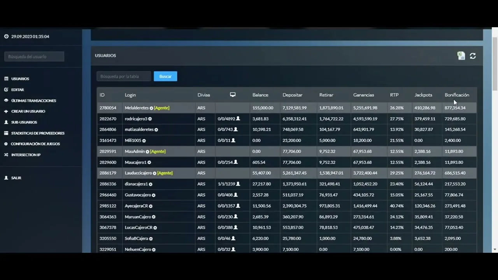Open settings gear for matiasalderetes
The width and height of the screenshot is (498, 280).
pyautogui.click(x=156, y=130)
